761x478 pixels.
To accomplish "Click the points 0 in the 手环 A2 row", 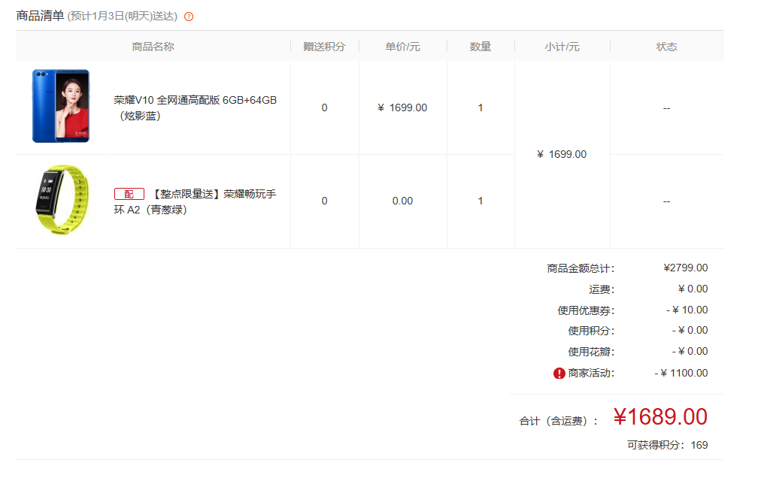I will click(324, 201).
